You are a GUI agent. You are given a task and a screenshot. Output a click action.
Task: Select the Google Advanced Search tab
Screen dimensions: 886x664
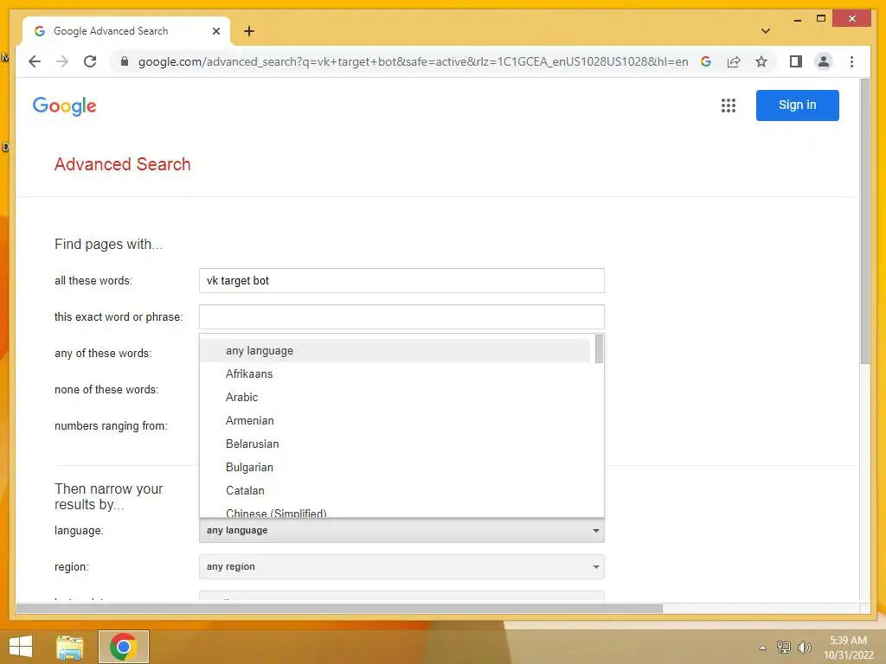[x=126, y=32]
